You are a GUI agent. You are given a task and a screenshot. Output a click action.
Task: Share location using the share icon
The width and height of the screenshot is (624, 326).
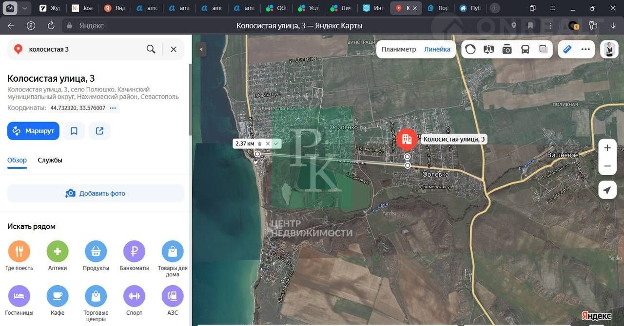[x=99, y=131]
